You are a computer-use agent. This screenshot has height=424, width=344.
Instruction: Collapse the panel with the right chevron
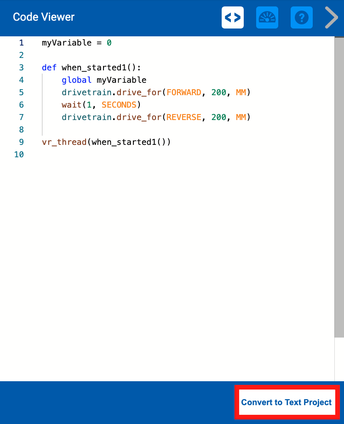pos(331,17)
